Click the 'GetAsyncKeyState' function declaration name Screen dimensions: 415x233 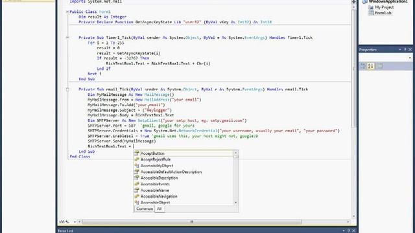point(154,22)
